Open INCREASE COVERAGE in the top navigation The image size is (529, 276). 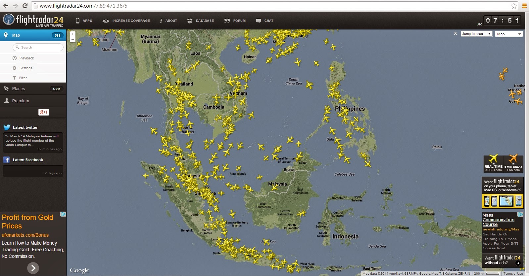coord(131,21)
